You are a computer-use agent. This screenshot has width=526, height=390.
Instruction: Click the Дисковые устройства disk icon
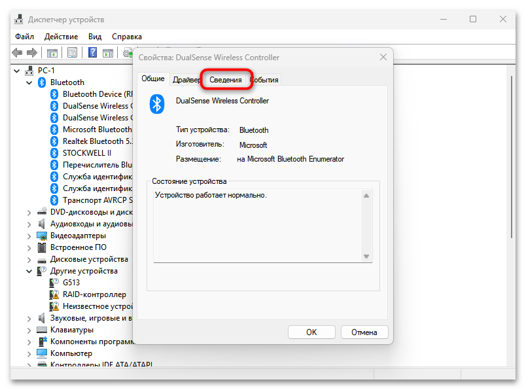tap(42, 260)
